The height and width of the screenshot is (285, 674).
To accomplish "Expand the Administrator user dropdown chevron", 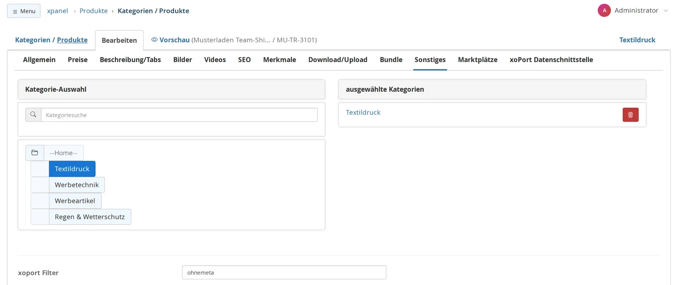I will (666, 11).
